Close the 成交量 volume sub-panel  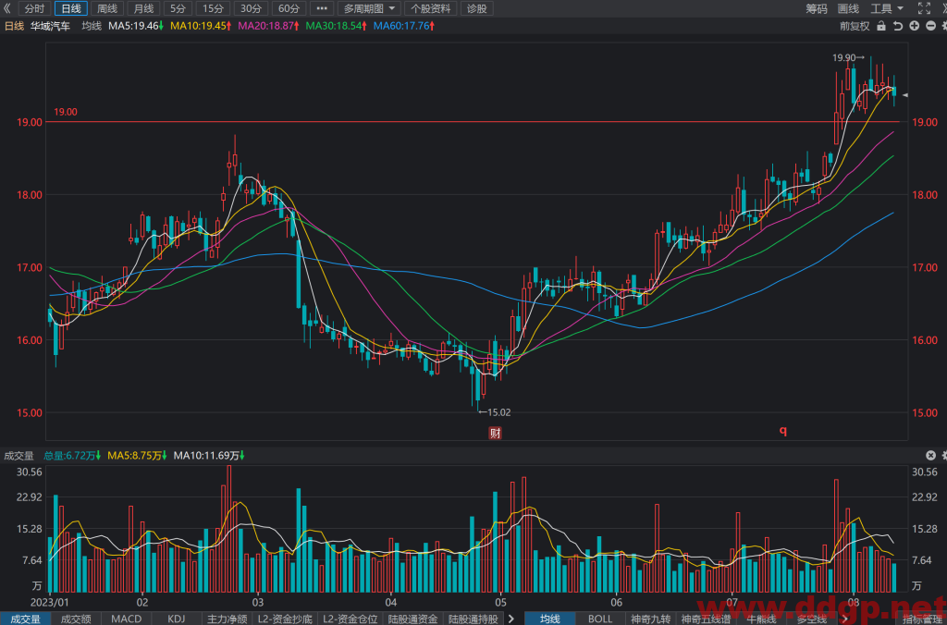point(930,455)
